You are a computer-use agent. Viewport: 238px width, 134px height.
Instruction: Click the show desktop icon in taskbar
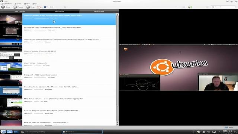[16, 132]
